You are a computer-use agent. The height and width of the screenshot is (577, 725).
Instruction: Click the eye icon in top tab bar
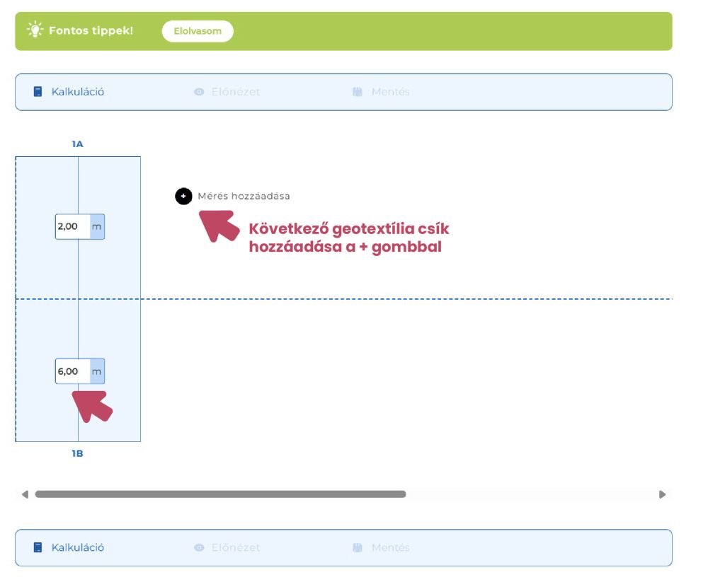[199, 92]
